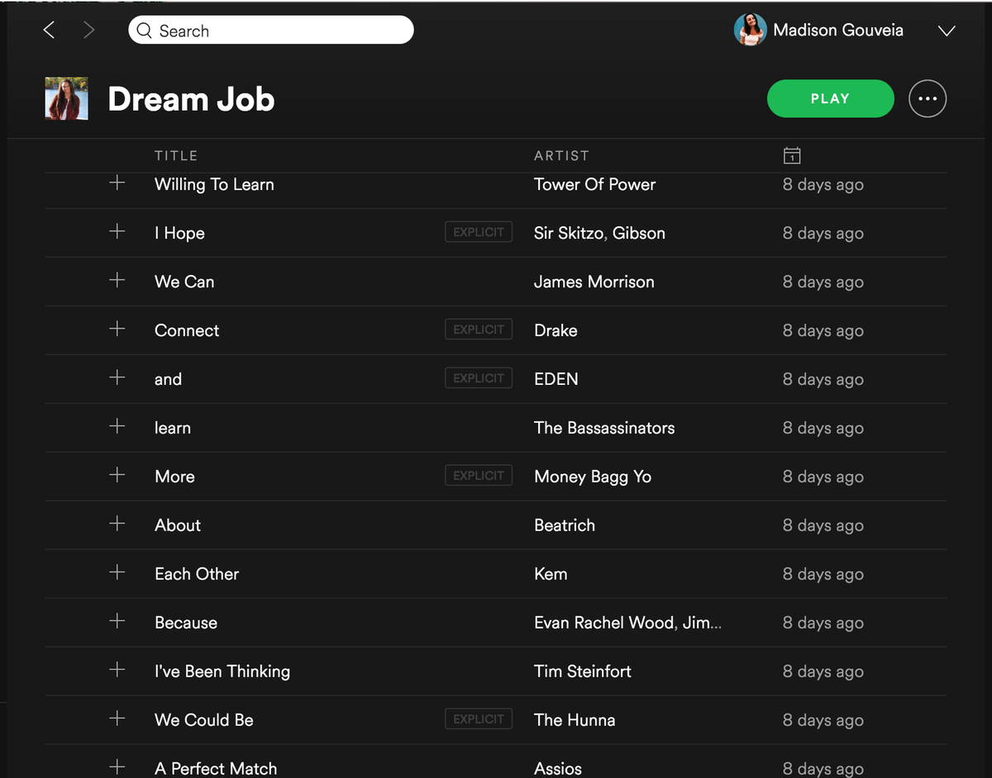The height and width of the screenshot is (778, 992).
Task: Save I Hope with plus icon
Action: (117, 231)
